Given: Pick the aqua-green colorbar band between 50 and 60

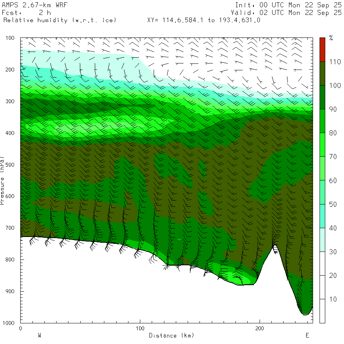Looking at the screenshot, I should pos(322,192).
